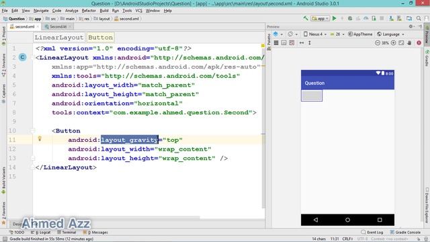The width and height of the screenshot is (430, 242).
Task: Click the view options list icon in Preview
Action: [x=276, y=43]
